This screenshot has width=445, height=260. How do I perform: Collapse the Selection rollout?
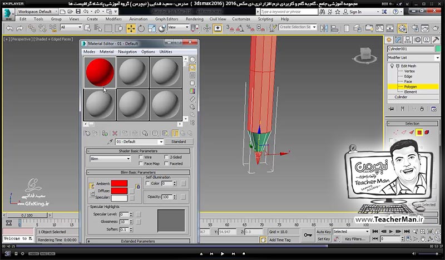click(412, 124)
